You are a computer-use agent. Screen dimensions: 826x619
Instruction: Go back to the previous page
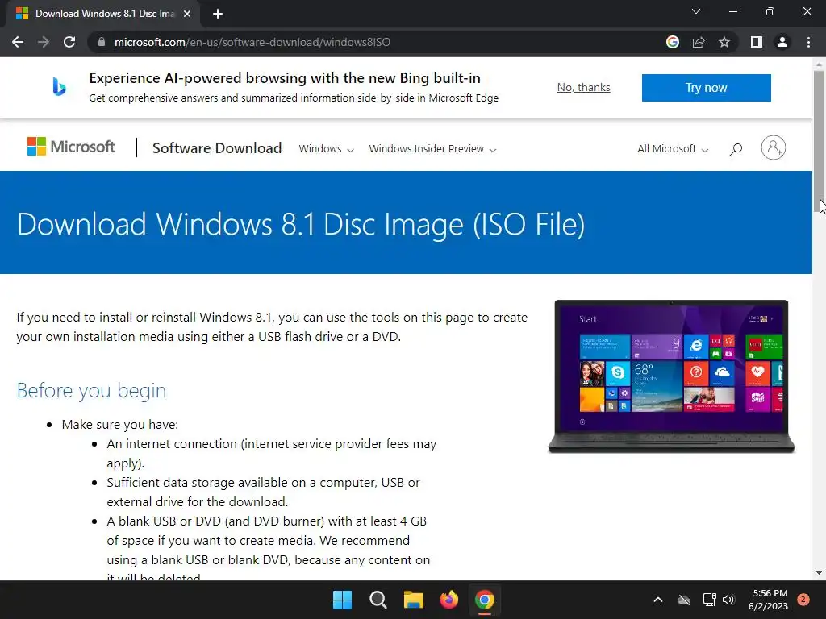click(x=18, y=42)
